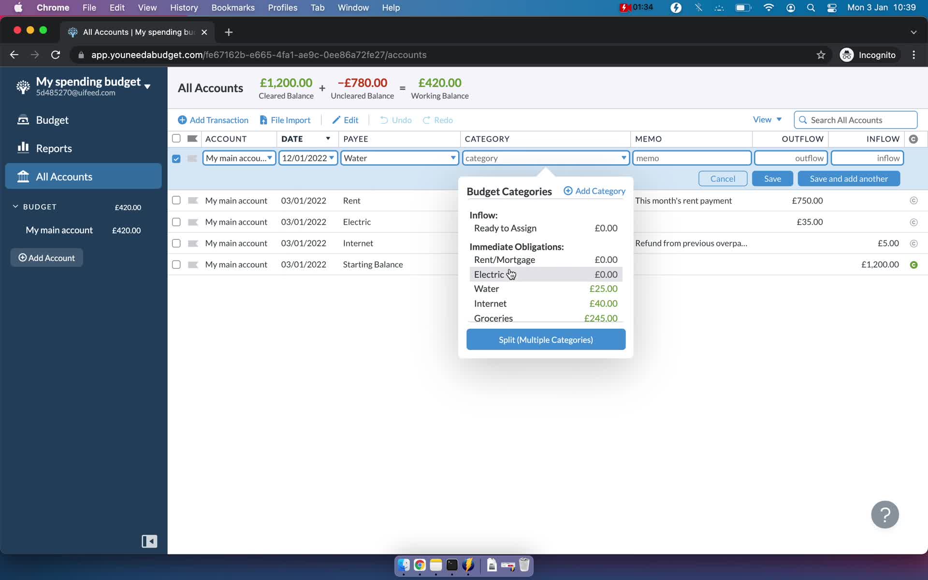928x580 pixels.
Task: Click the Split Multiple Categories button
Action: [x=546, y=339]
